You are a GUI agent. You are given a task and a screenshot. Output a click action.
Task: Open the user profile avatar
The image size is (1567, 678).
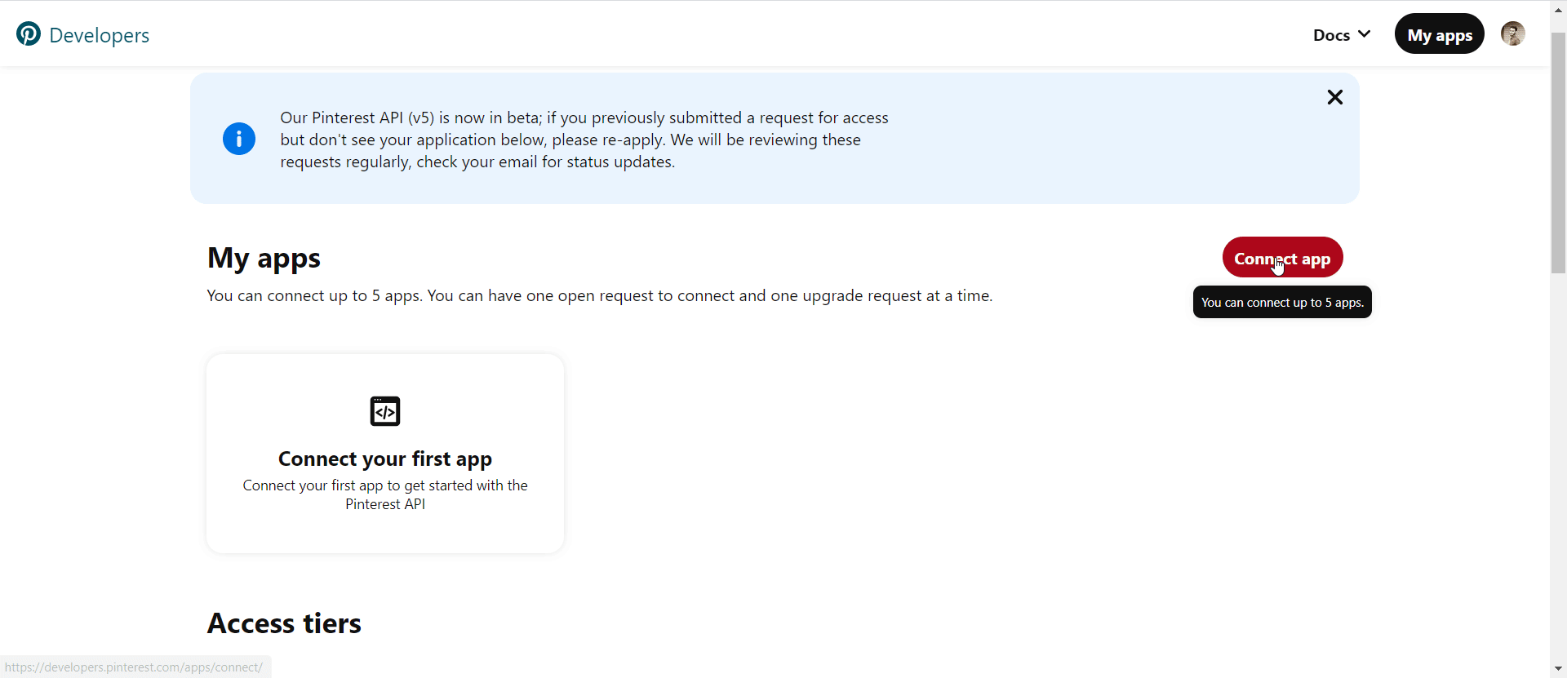(1512, 34)
